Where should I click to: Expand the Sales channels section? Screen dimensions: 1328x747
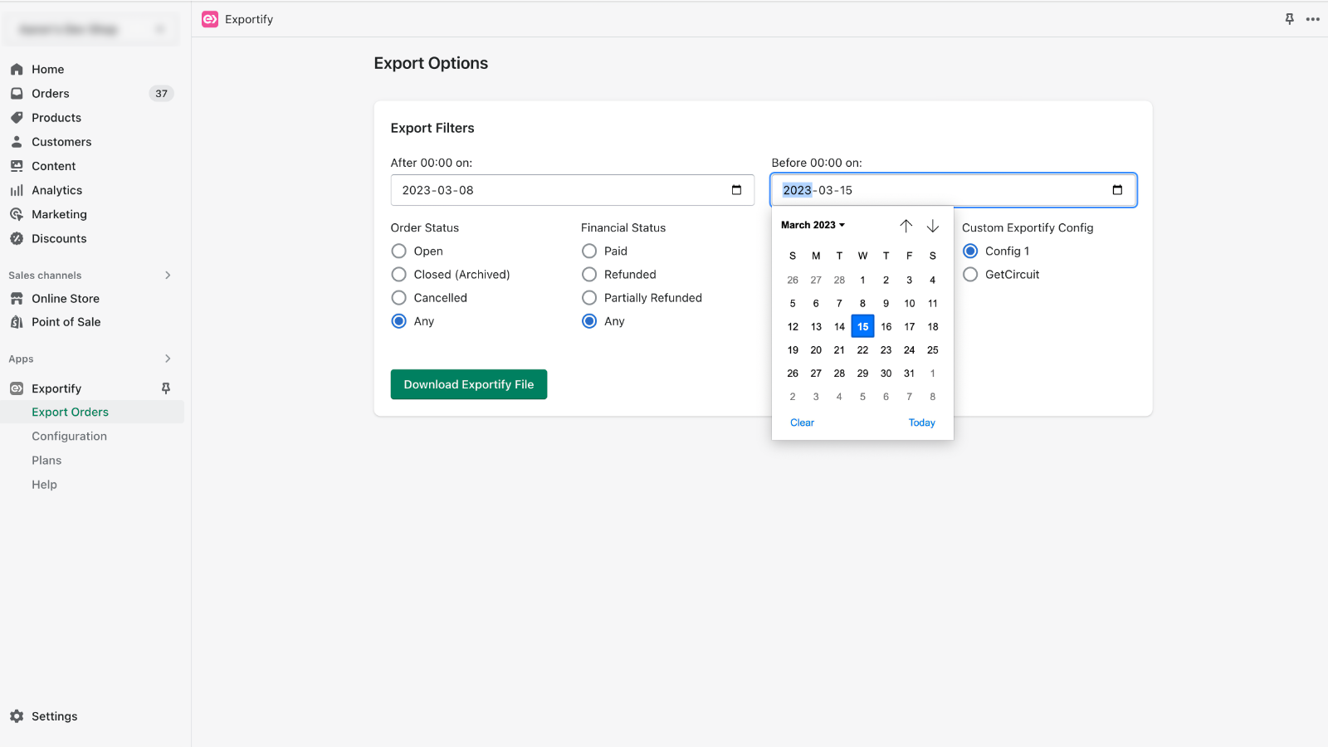(x=167, y=275)
